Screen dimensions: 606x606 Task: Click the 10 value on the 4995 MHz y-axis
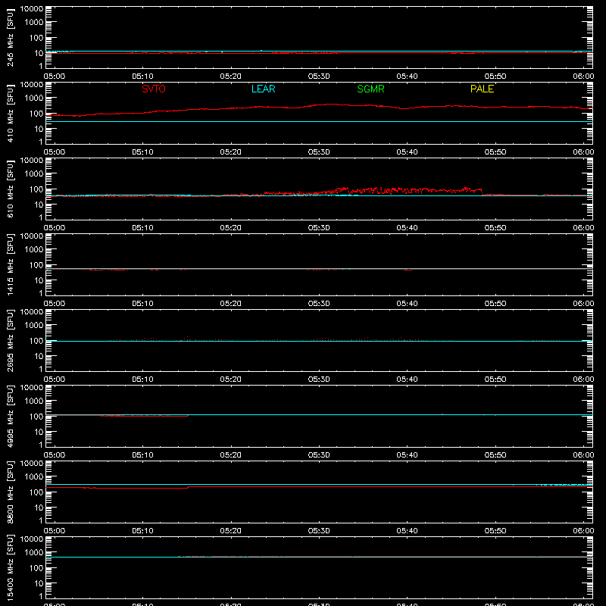39,432
